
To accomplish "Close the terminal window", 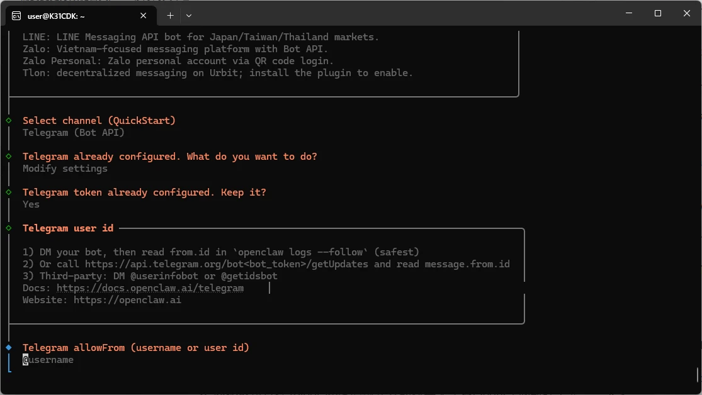I will [x=686, y=14].
